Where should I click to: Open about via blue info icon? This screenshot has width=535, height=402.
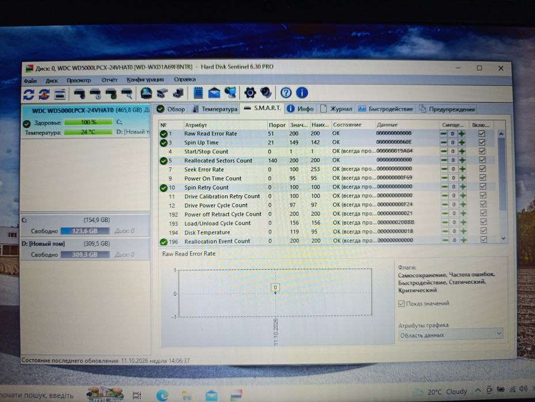pyautogui.click(x=302, y=93)
